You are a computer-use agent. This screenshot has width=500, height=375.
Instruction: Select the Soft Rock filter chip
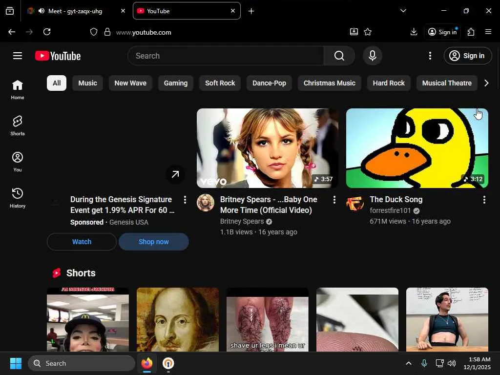point(220,83)
